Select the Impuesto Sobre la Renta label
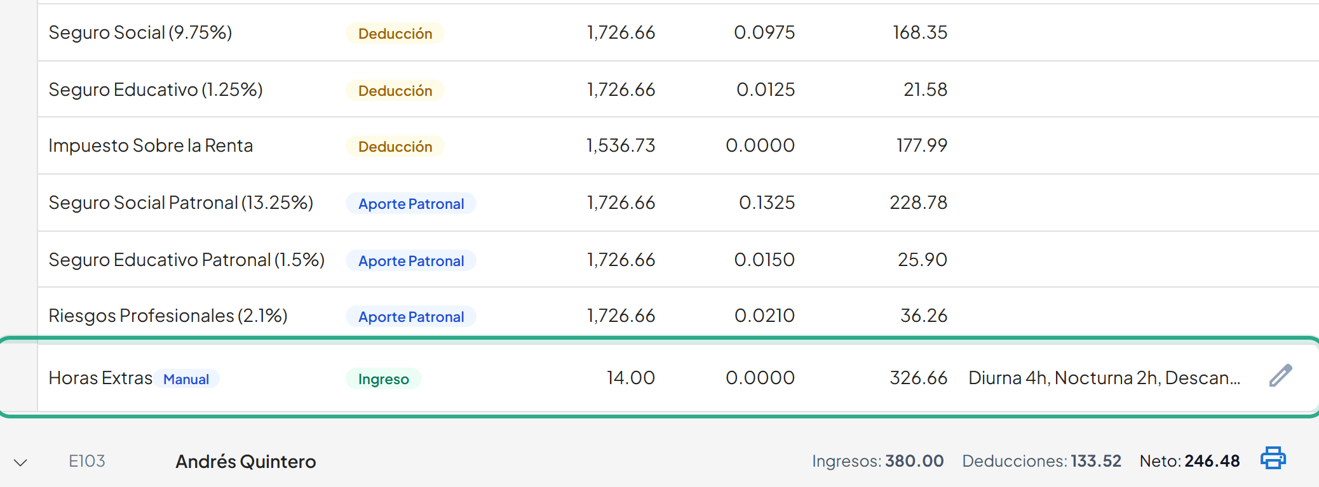The height and width of the screenshot is (487, 1319). point(151,145)
